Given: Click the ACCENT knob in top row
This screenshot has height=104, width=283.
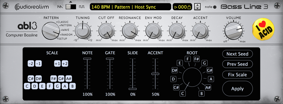Looking at the screenshot, I should (200, 31).
